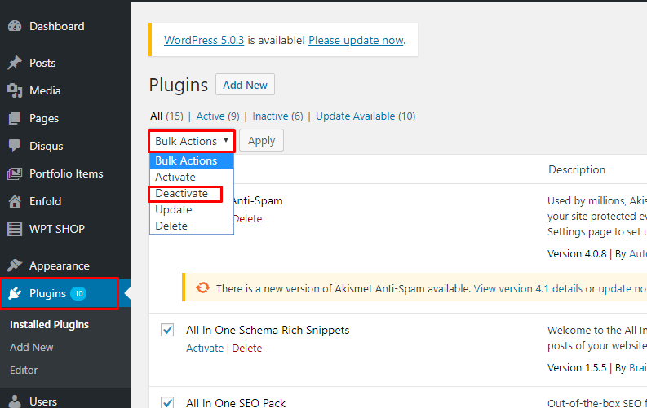Viewport: 647px width, 408px height.
Task: Click All In One Schema Rich Snippets title
Action: pos(268,330)
